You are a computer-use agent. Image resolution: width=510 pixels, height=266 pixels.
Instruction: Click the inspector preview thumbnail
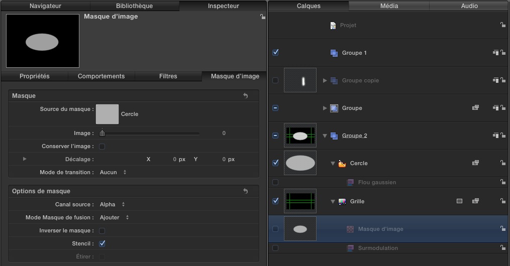coord(43,41)
